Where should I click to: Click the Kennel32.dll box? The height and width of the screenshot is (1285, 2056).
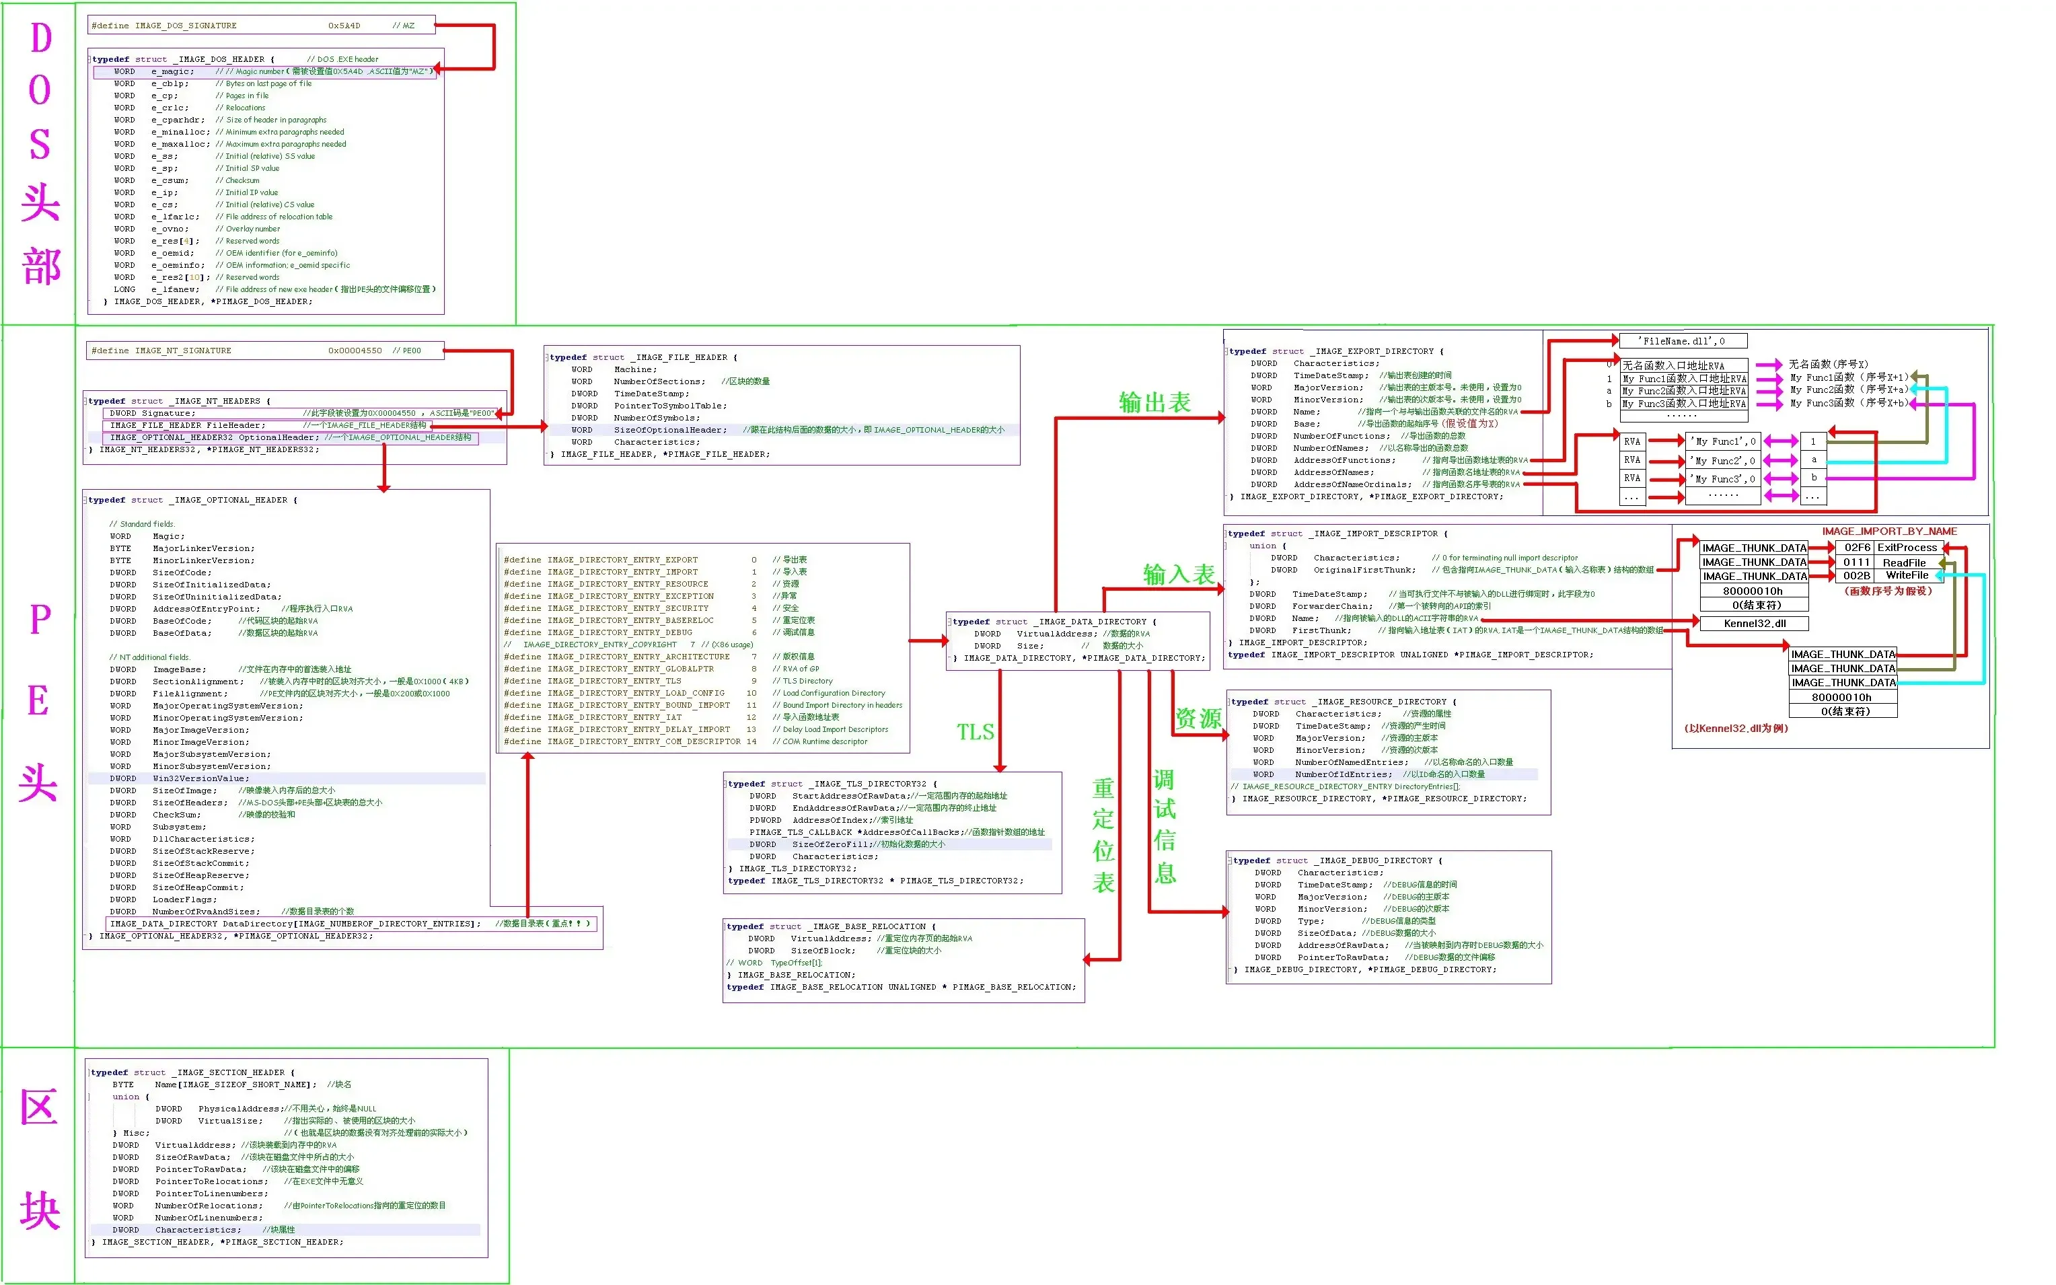tap(1753, 624)
